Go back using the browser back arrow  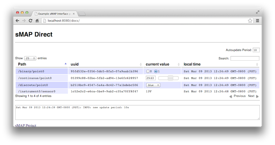[x=18, y=21]
